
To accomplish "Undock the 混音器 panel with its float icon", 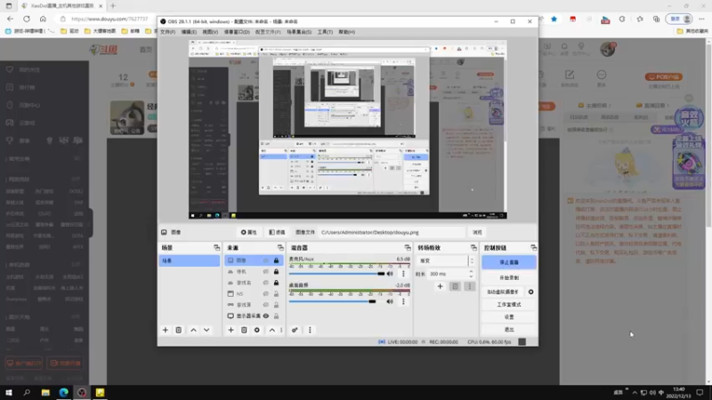I will click(408, 248).
